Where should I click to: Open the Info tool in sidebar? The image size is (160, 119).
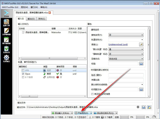(x=6, y=23)
